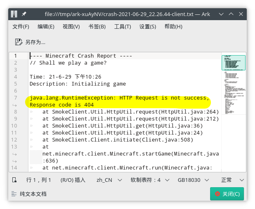255x209 pixels.
Task: Click the document status icon in status bar
Action: pos(14,180)
